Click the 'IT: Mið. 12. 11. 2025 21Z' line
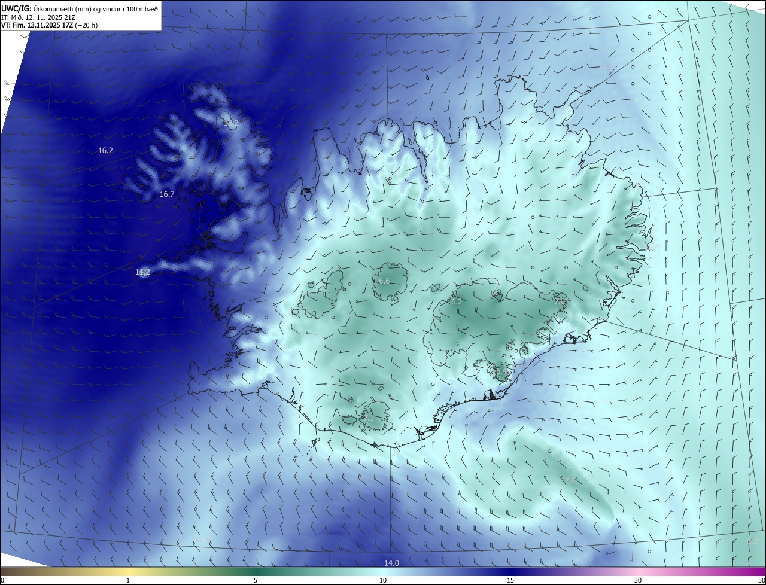Screen dimensions: 766x585 tap(38, 17)
